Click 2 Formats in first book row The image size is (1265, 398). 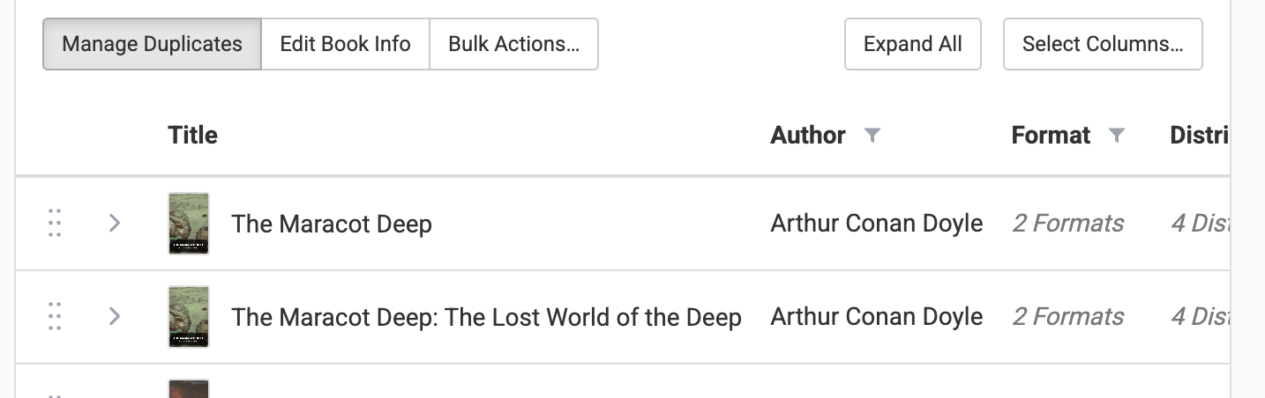(x=1067, y=224)
